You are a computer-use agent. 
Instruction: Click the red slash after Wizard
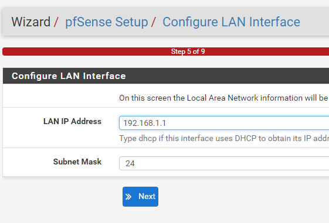[56, 22]
